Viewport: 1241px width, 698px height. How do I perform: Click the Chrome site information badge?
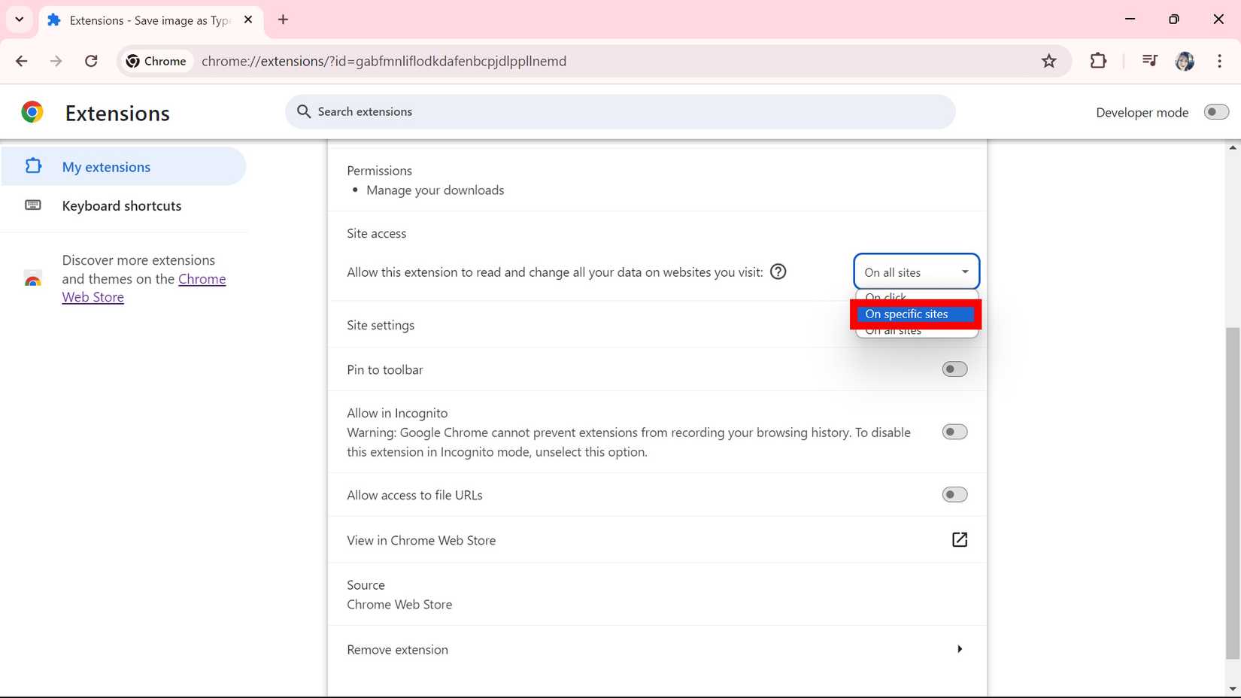(x=156, y=61)
